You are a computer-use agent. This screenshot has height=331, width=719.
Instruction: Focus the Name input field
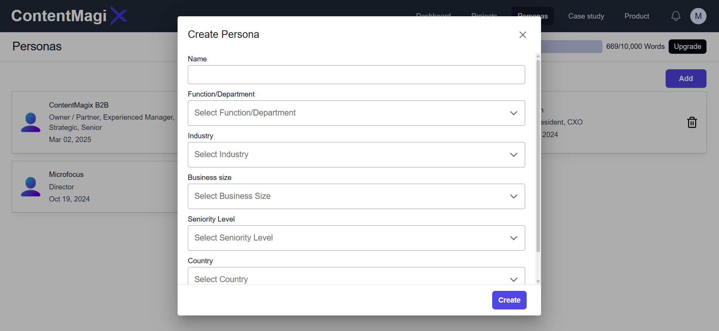click(x=356, y=75)
